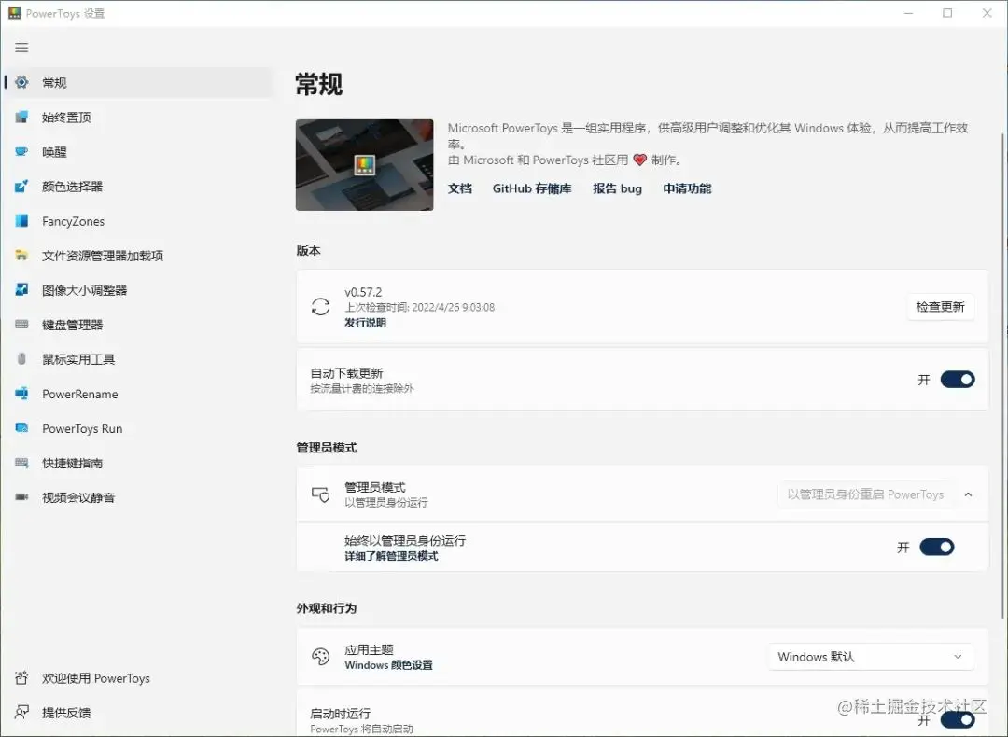Screen dimensions: 1008x737
Task: Click the 提供反馈 entry
Action: point(139,713)
